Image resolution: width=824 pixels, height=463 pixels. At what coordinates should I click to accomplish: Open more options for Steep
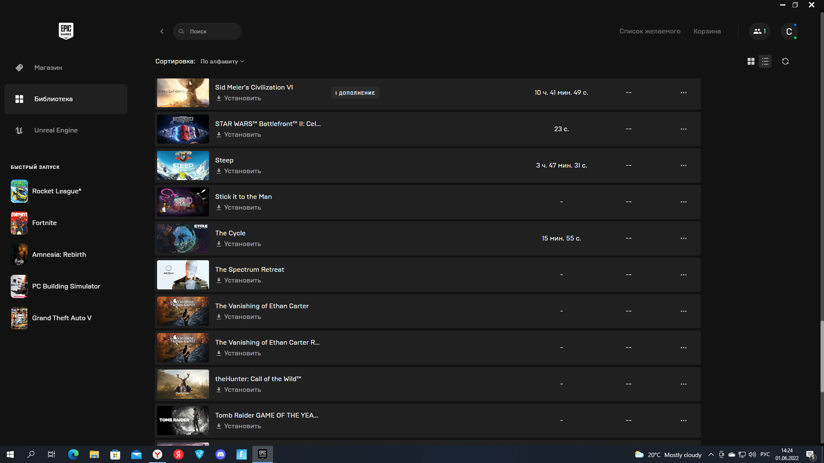[x=684, y=165]
